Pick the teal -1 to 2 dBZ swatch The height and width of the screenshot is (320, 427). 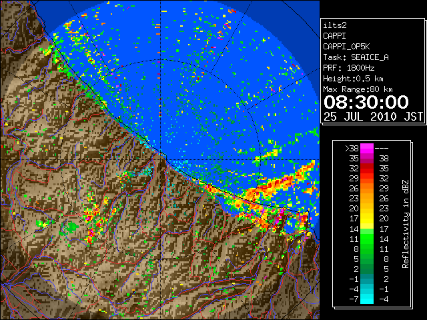[x=367, y=279]
